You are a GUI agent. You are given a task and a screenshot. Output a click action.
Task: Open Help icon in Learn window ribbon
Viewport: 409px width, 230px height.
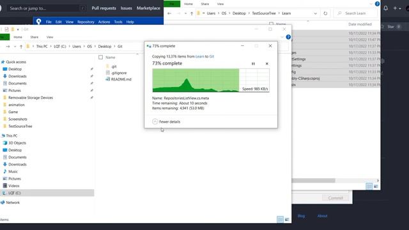pos(377,4)
